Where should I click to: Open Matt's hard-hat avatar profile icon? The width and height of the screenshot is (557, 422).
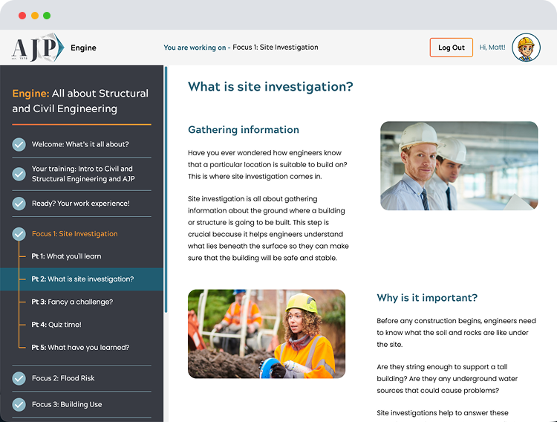pos(526,48)
